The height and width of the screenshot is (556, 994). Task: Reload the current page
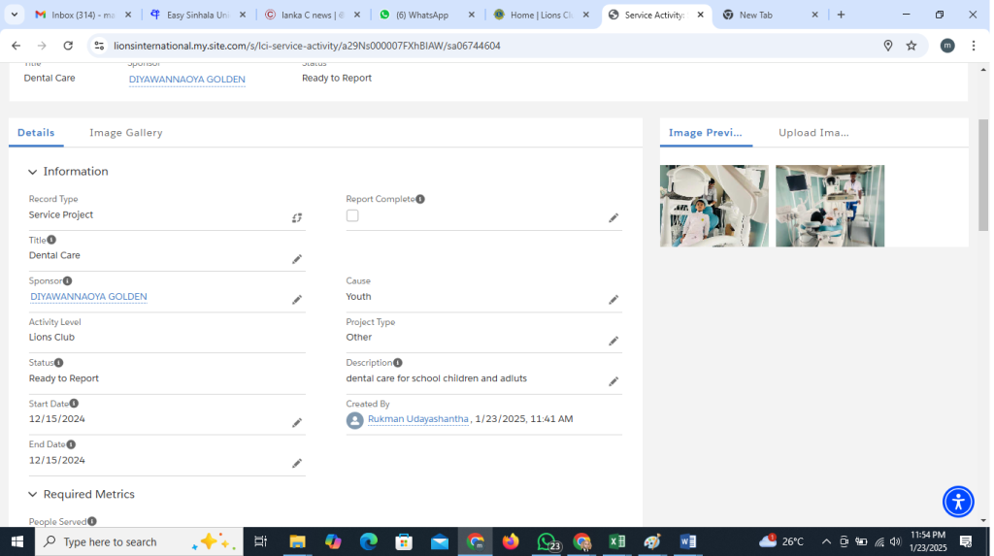click(68, 46)
